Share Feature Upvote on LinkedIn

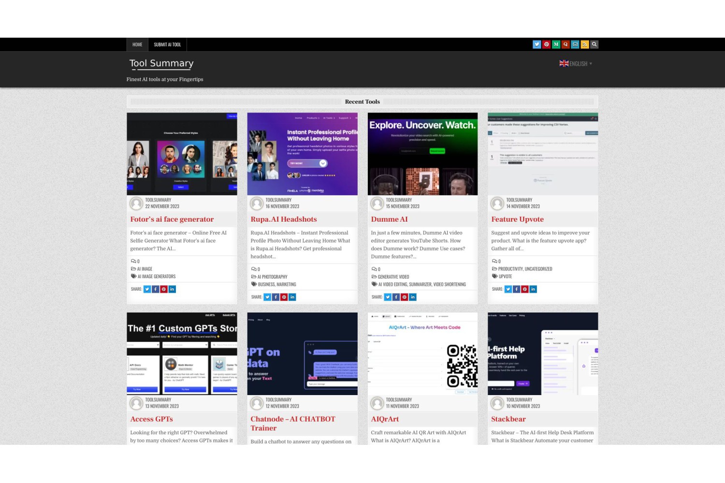pyautogui.click(x=533, y=289)
